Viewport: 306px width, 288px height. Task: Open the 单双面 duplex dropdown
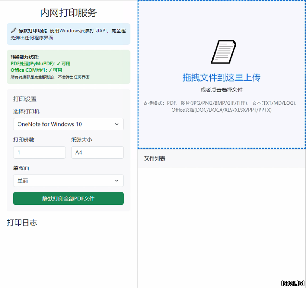coord(68,181)
